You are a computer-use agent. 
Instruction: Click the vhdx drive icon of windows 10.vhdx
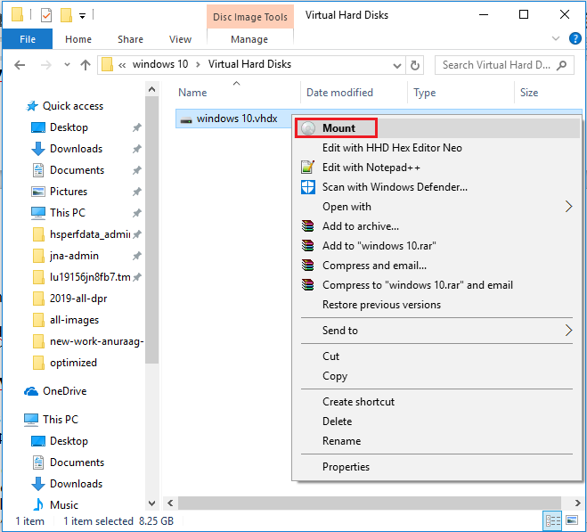point(186,119)
